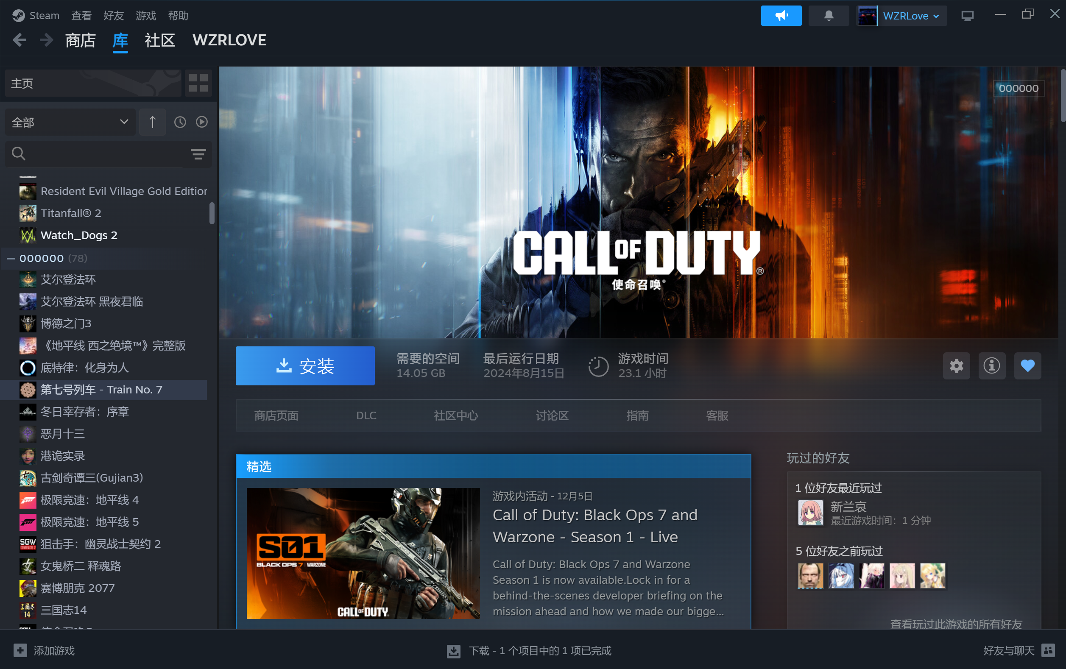Open 查看玩过此游戏的所有好友 link
Viewport: 1066px width, 669px height.
(956, 624)
